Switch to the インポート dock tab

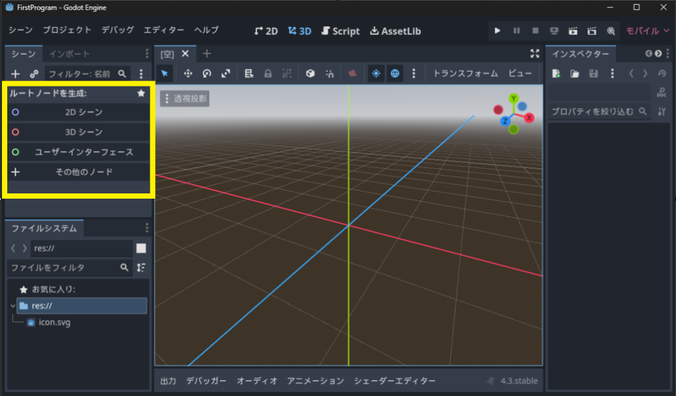[69, 54]
